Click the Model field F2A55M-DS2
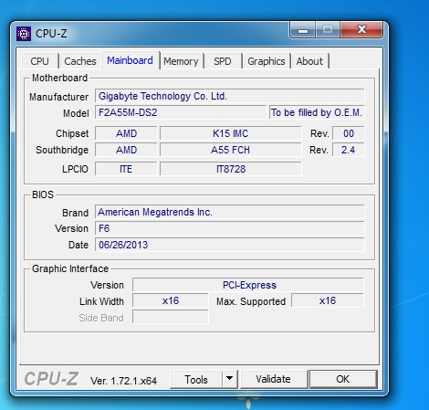 (x=181, y=112)
